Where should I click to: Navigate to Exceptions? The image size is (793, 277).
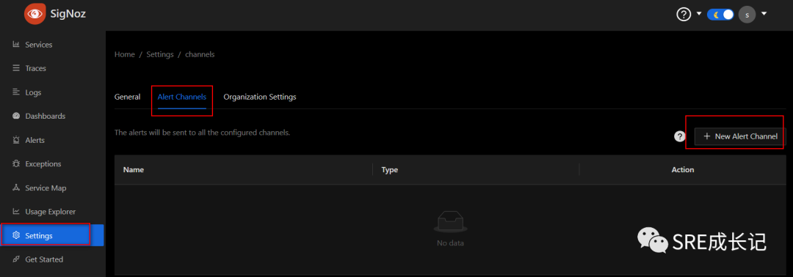43,164
